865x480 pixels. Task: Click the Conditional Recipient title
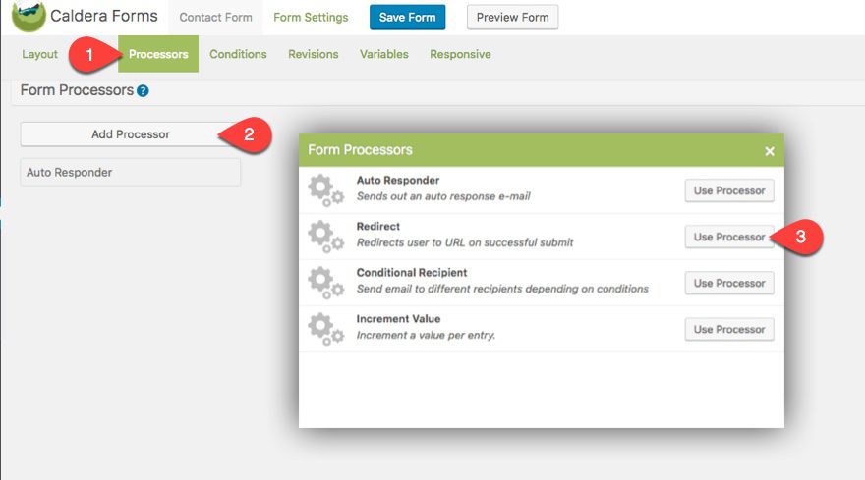[x=412, y=273]
